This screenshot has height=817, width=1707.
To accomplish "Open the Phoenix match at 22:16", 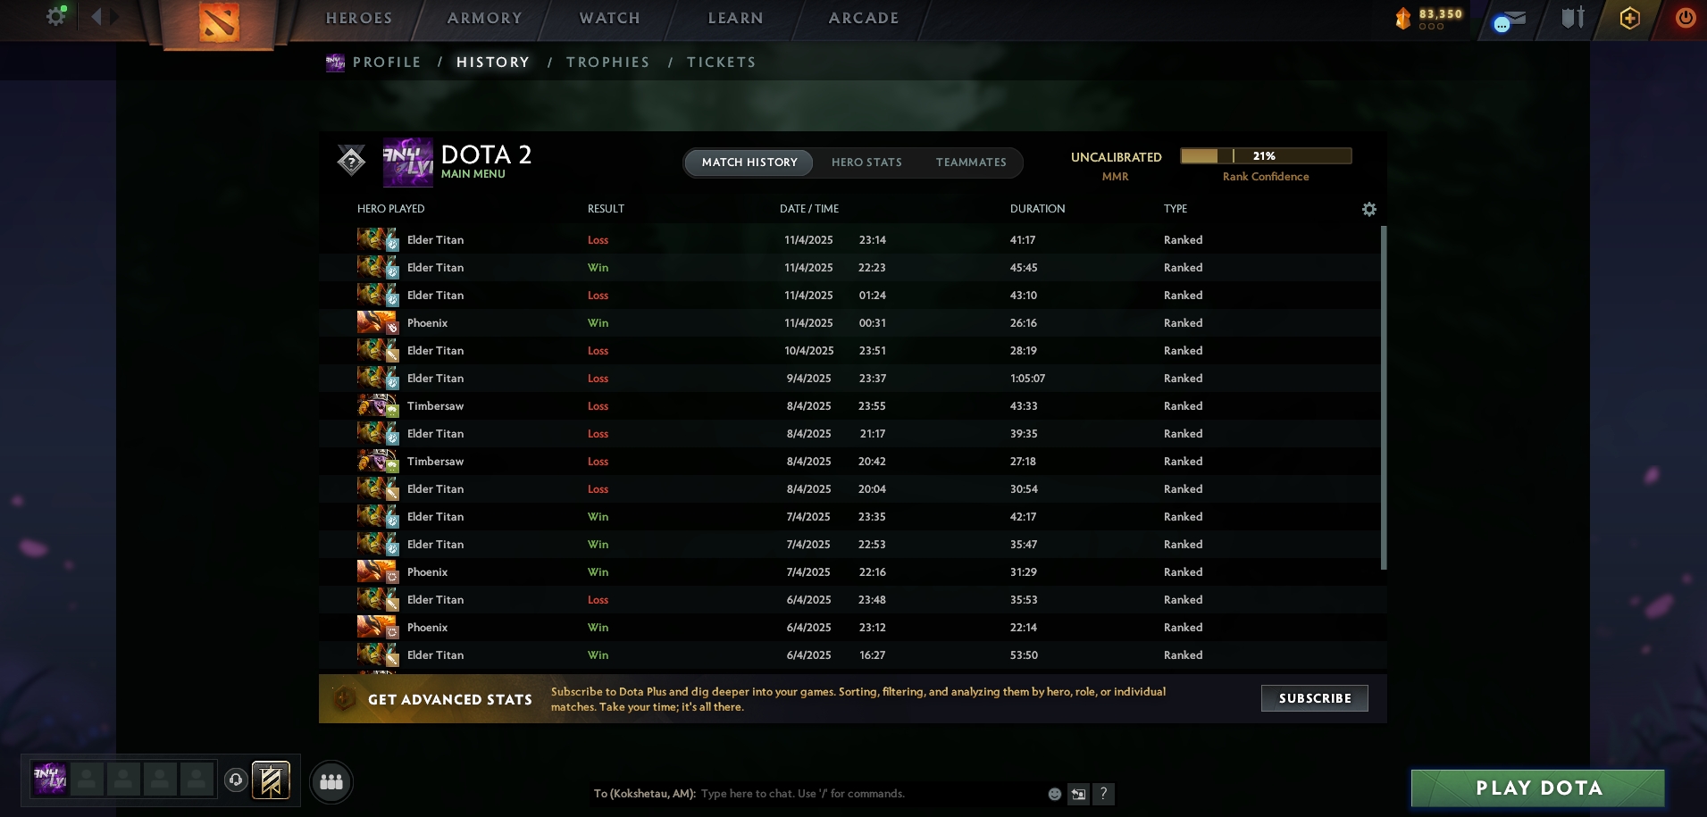I will [850, 571].
